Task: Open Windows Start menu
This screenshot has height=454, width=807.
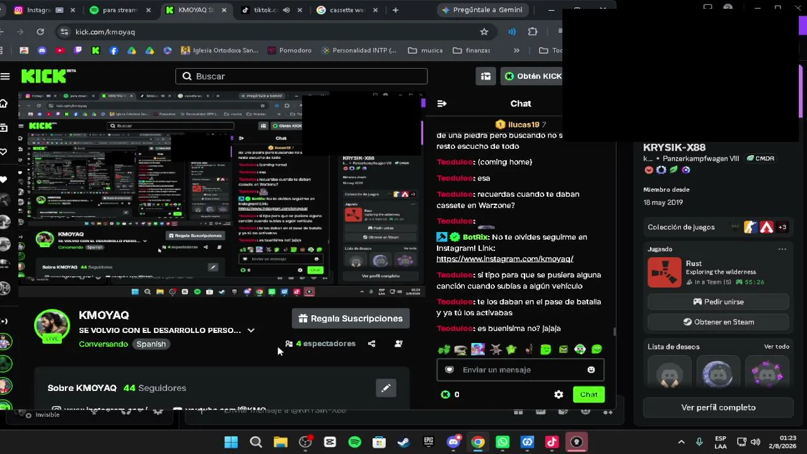Action: [231, 442]
